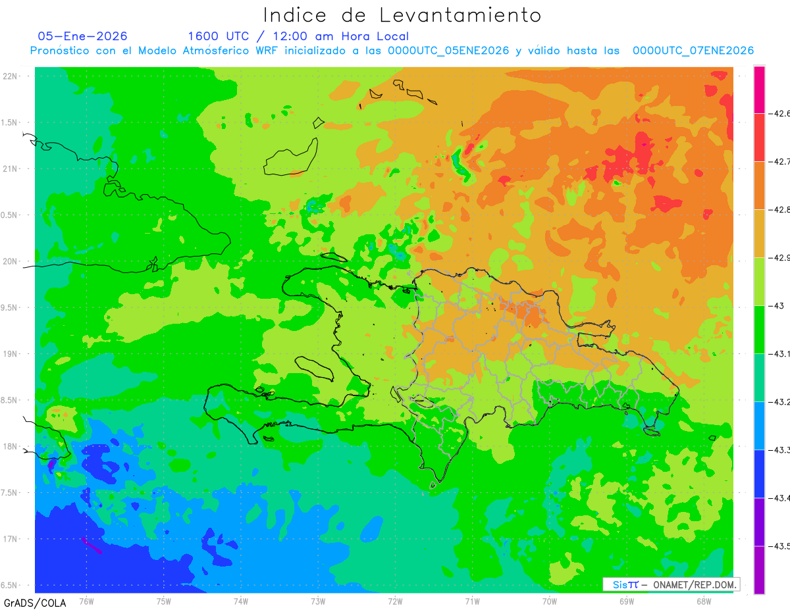
Task: Select the light blue color bar segment below -43.2
Action: pos(759,426)
